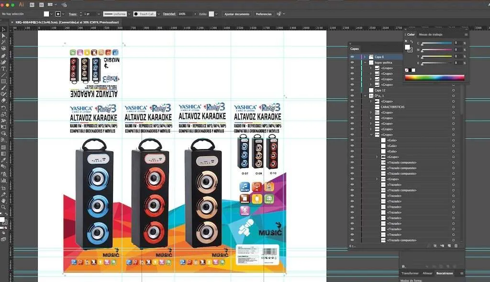
Task: Click the Preferencias button
Action: pos(264,14)
